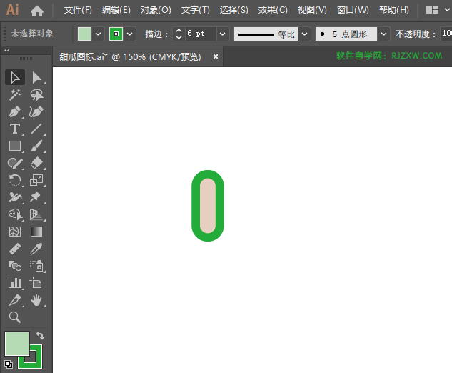The width and height of the screenshot is (452, 373).
Task: Click fill color swatch in control bar
Action: (x=84, y=34)
